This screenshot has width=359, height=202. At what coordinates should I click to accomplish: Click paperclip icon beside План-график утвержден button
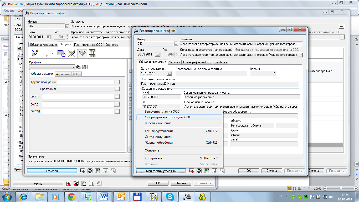click(x=215, y=171)
